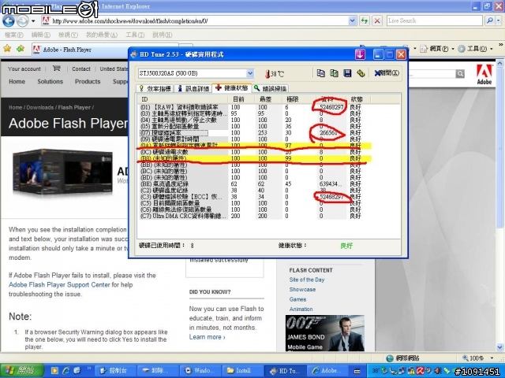Click the Games link under Flash Content
This screenshot has width=505, height=378.
(297, 299)
